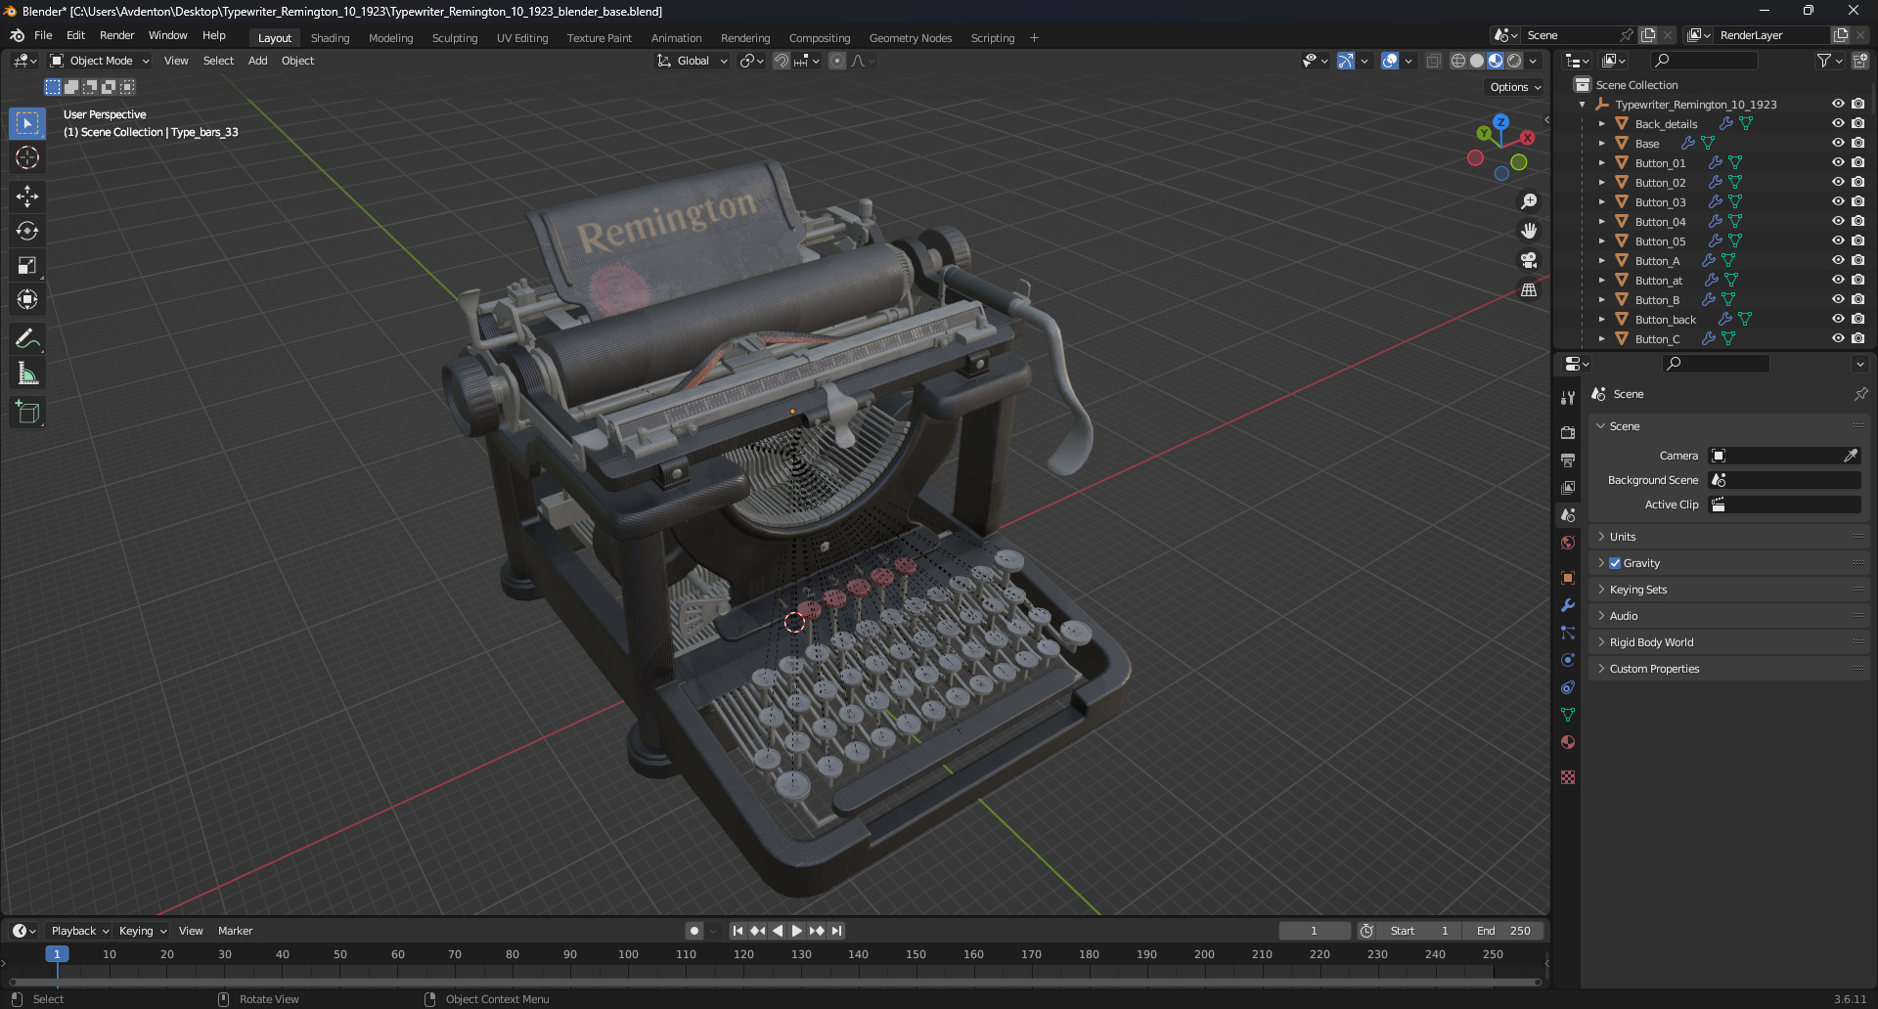The image size is (1878, 1009).
Task: Open Global transform orientation dropdown
Action: tap(693, 61)
